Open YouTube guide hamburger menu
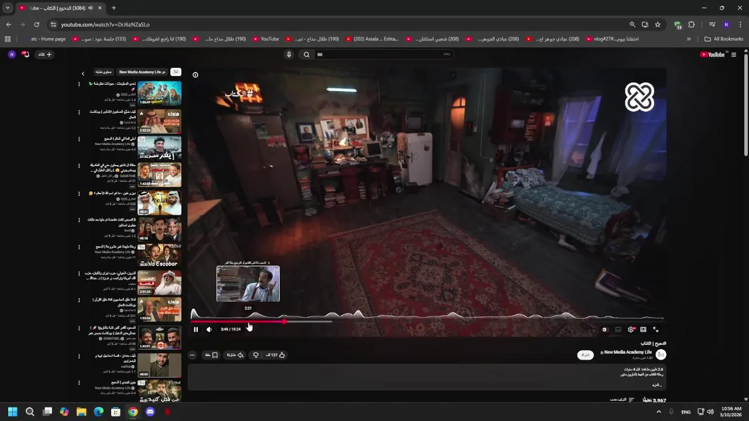 (x=734, y=54)
